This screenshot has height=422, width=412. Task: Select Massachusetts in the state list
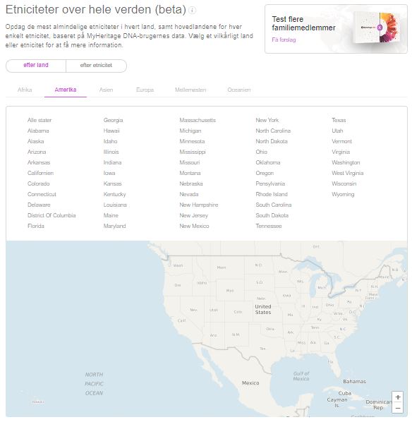(198, 120)
